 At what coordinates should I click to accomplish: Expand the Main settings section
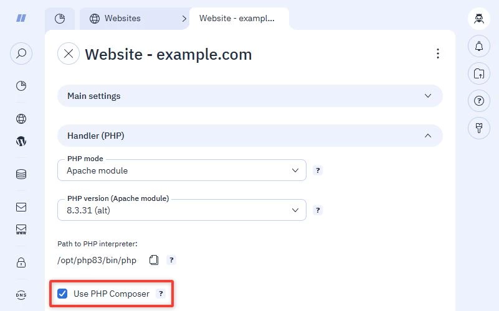tap(250, 96)
